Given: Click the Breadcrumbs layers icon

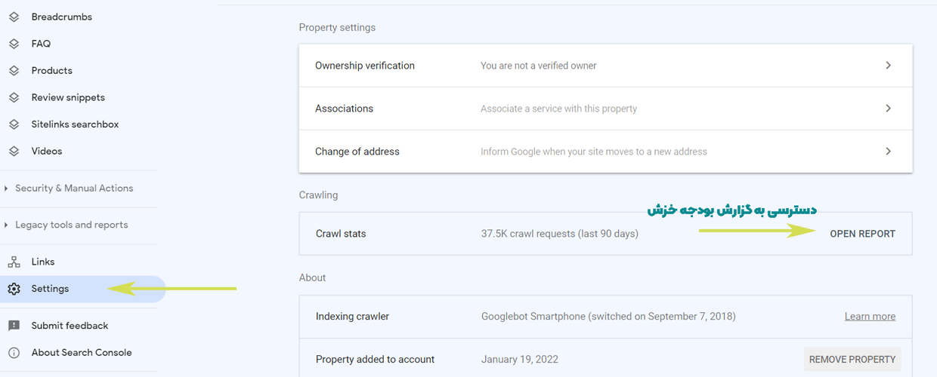Looking at the screenshot, I should [x=14, y=17].
